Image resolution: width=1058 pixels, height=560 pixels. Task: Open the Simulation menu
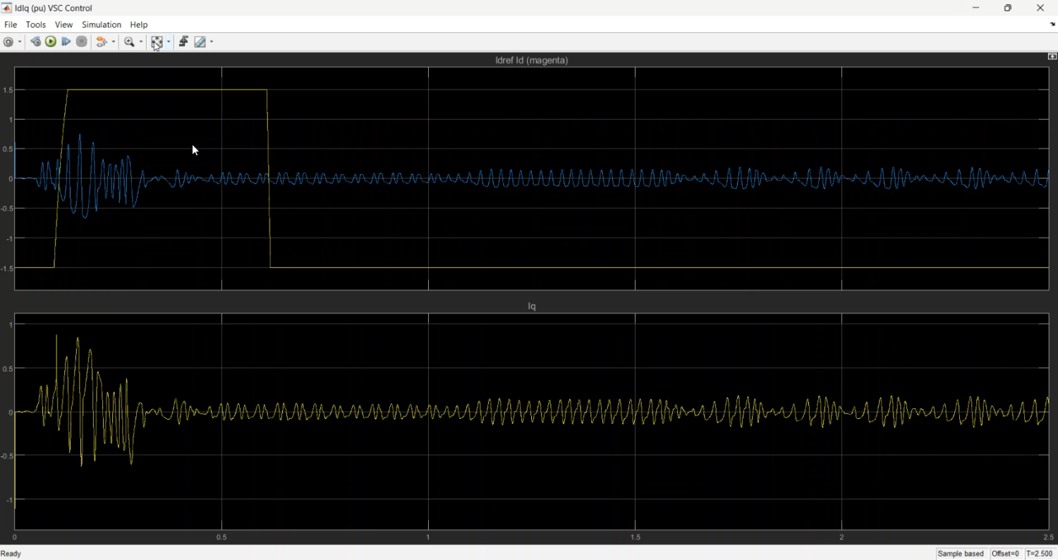coord(102,25)
